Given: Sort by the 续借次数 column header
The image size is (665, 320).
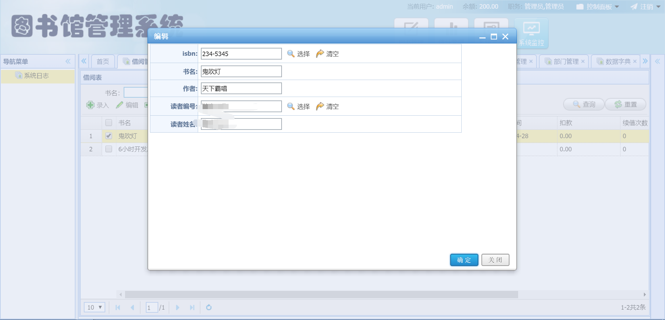Looking at the screenshot, I should [x=635, y=123].
